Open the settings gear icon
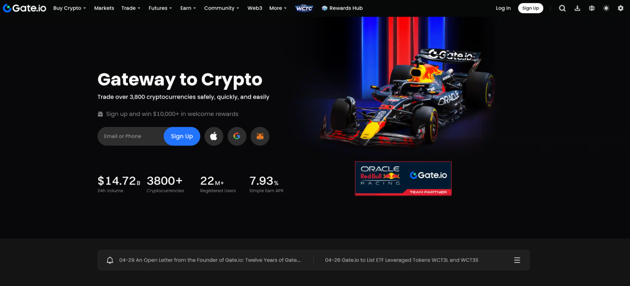Image resolution: width=630 pixels, height=286 pixels. [x=621, y=8]
